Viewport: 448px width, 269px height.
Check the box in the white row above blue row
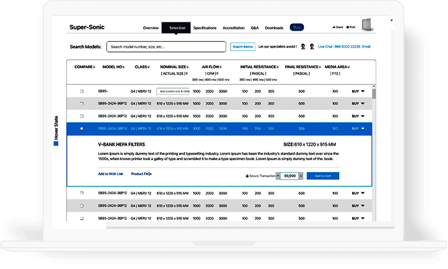pos(81,116)
